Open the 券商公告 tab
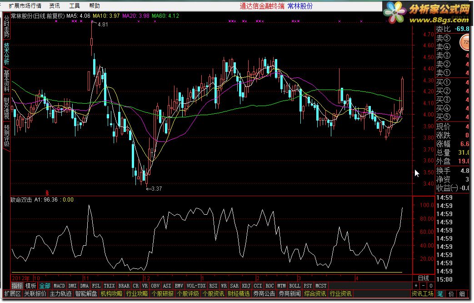Viewport: 474px width, 303px height. click(x=264, y=293)
